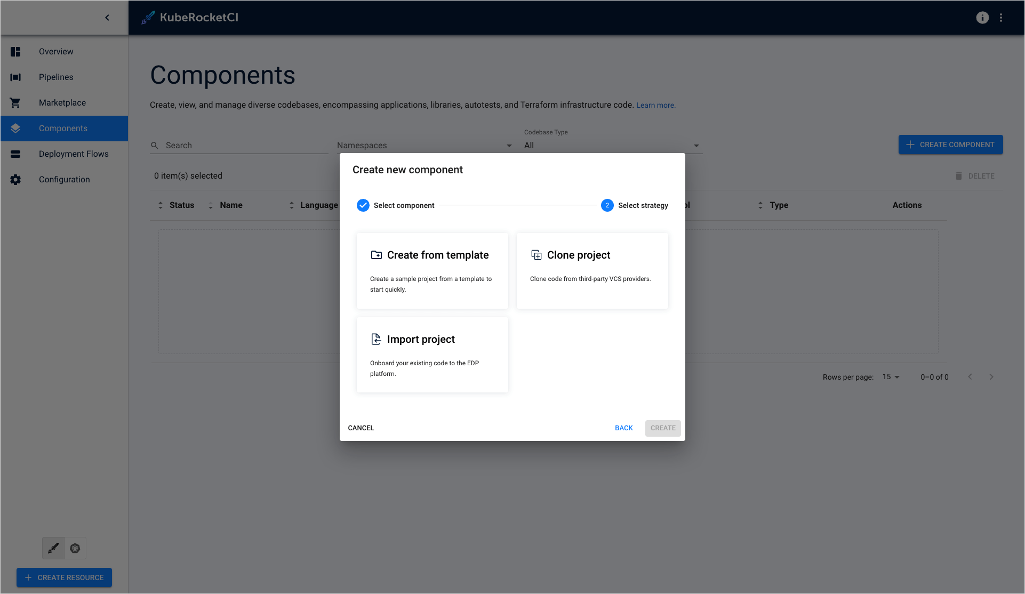Select the Import project strategy card

432,355
